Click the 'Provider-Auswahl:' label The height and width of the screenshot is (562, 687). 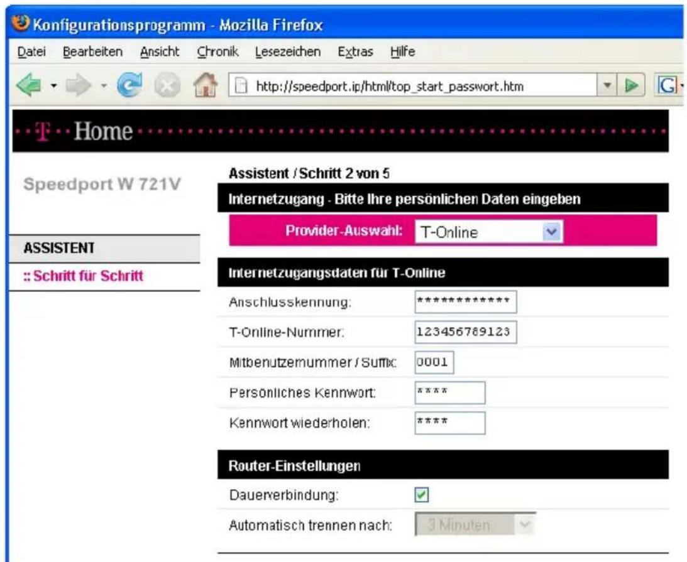click(344, 230)
